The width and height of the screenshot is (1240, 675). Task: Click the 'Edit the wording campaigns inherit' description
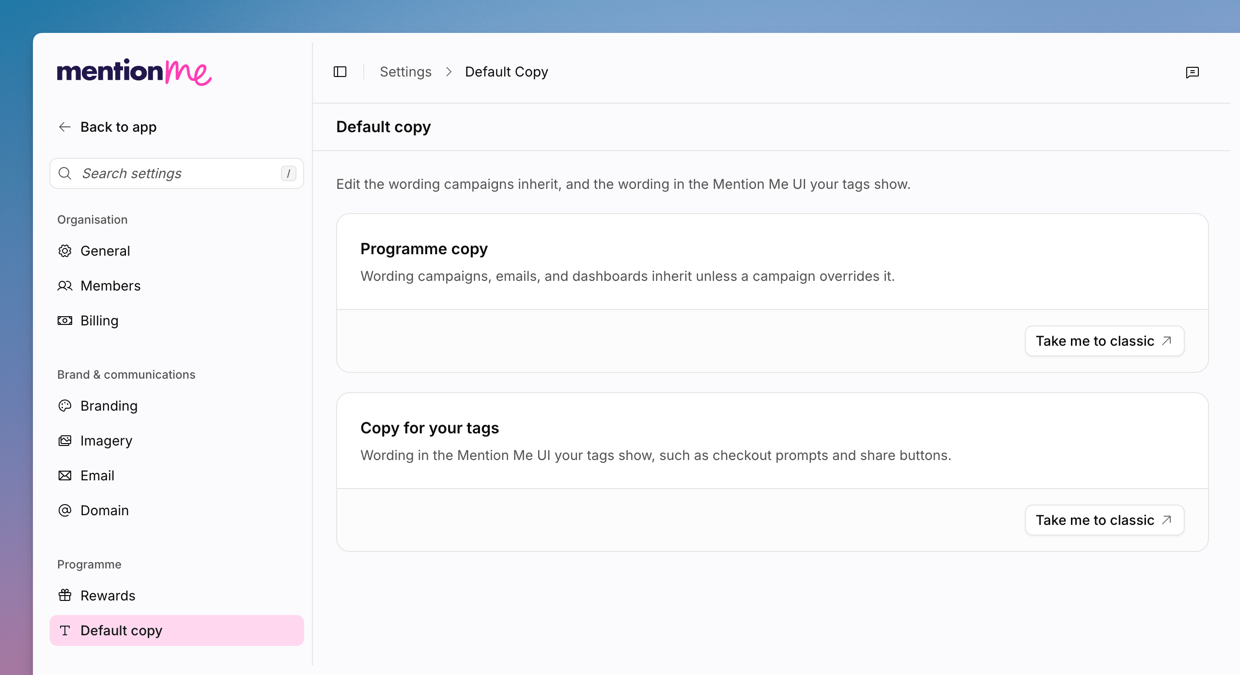coord(623,184)
